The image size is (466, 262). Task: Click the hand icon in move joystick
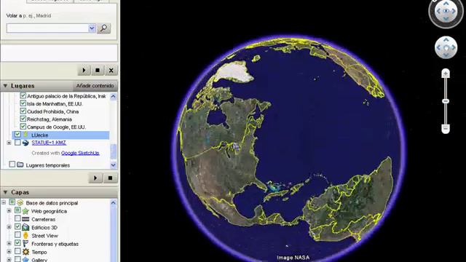(x=446, y=47)
